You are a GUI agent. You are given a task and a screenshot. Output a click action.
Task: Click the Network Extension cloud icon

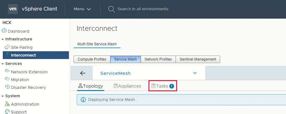tap(7, 71)
